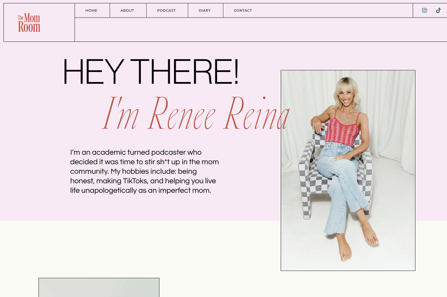Select Diary in the navigation bar
This screenshot has width=447, height=297.
pos(204,10)
